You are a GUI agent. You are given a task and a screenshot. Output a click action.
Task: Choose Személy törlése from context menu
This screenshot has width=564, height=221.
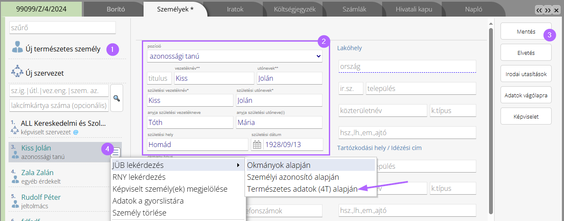click(178, 212)
